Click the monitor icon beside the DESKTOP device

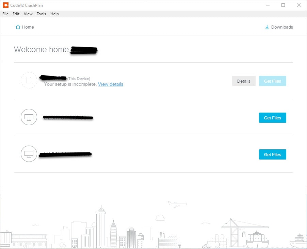coord(29,117)
